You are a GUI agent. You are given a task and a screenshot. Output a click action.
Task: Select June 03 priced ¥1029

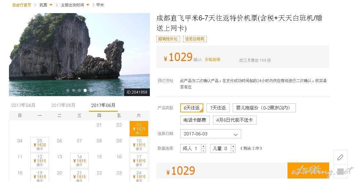point(139,129)
